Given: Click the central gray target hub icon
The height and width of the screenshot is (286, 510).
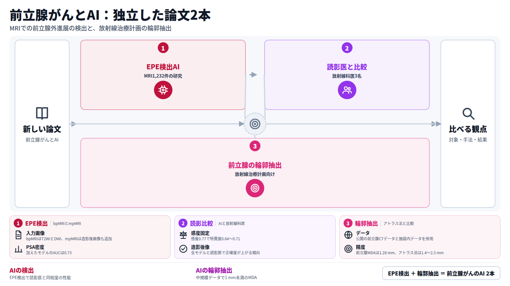Looking at the screenshot, I should pos(255,124).
